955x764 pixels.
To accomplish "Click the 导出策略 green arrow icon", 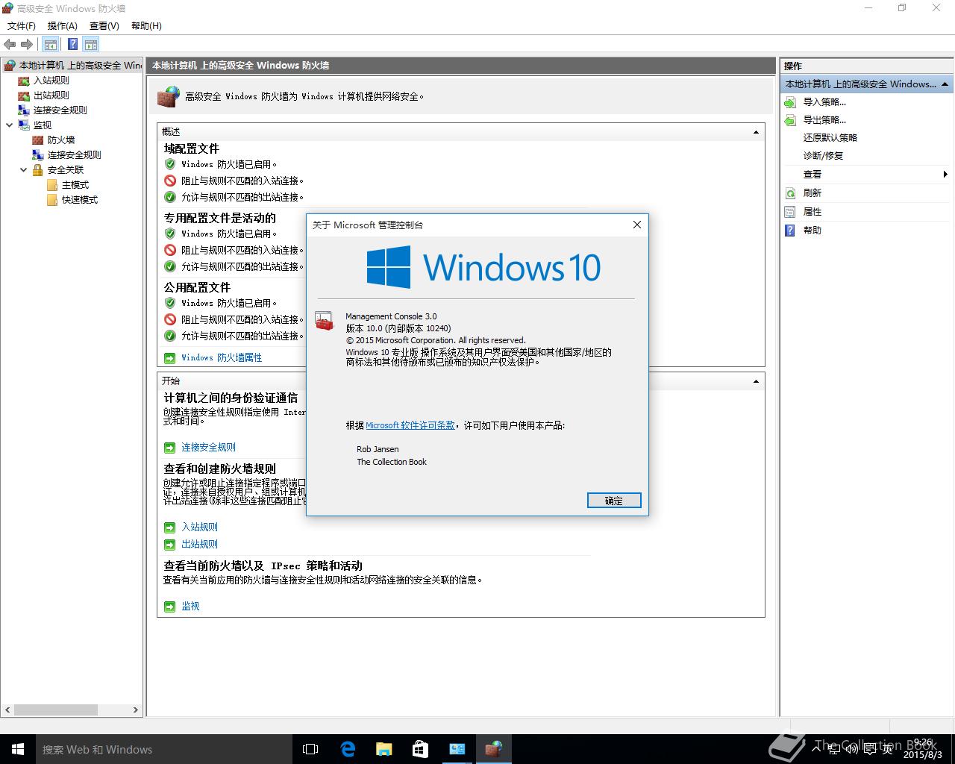I will 790,120.
